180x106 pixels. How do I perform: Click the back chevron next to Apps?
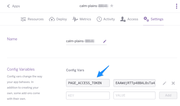[8, 6]
